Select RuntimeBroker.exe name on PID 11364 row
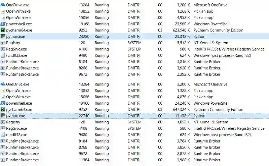Screen dimensions: 269x166 (23, 160)
